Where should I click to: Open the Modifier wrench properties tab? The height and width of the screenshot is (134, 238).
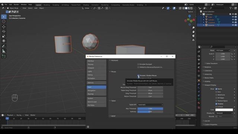(199, 84)
